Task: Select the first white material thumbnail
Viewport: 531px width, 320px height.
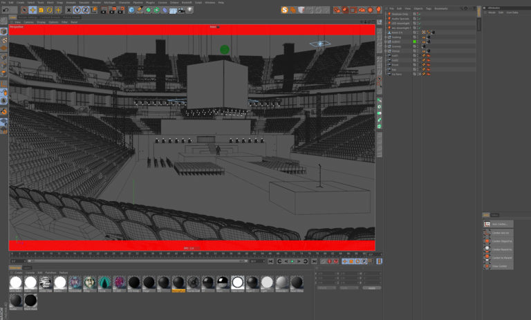Action: click(x=16, y=283)
